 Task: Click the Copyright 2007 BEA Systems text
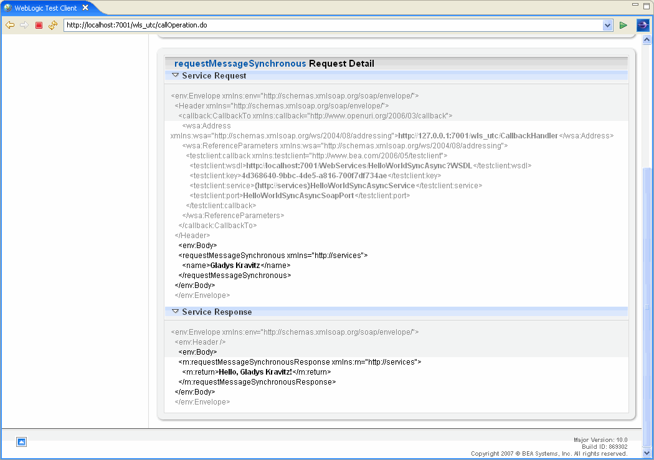tap(549, 454)
